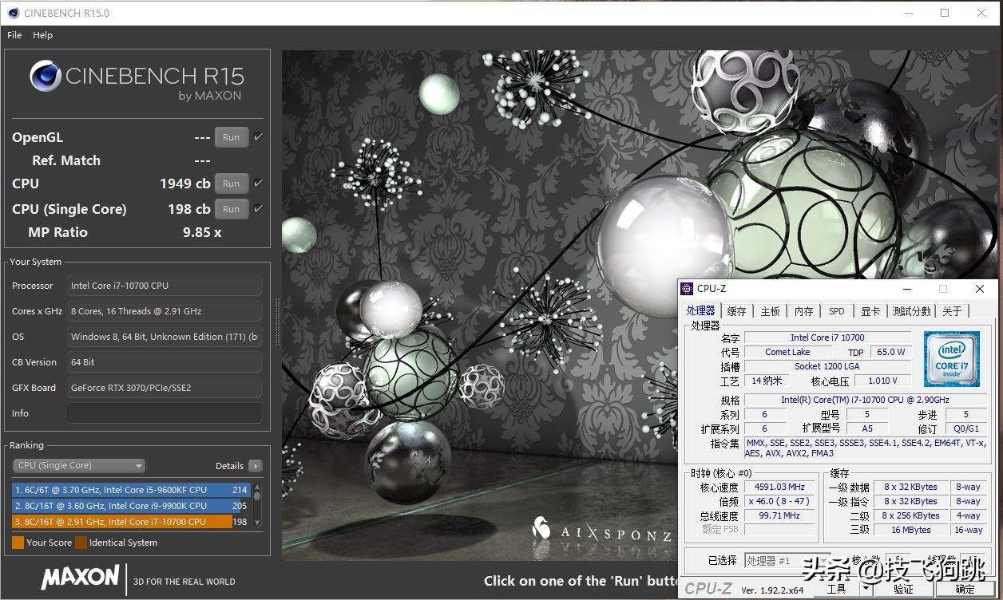Click the single core score 198 cb
Viewport: 1003px width, 600px height.
189,209
